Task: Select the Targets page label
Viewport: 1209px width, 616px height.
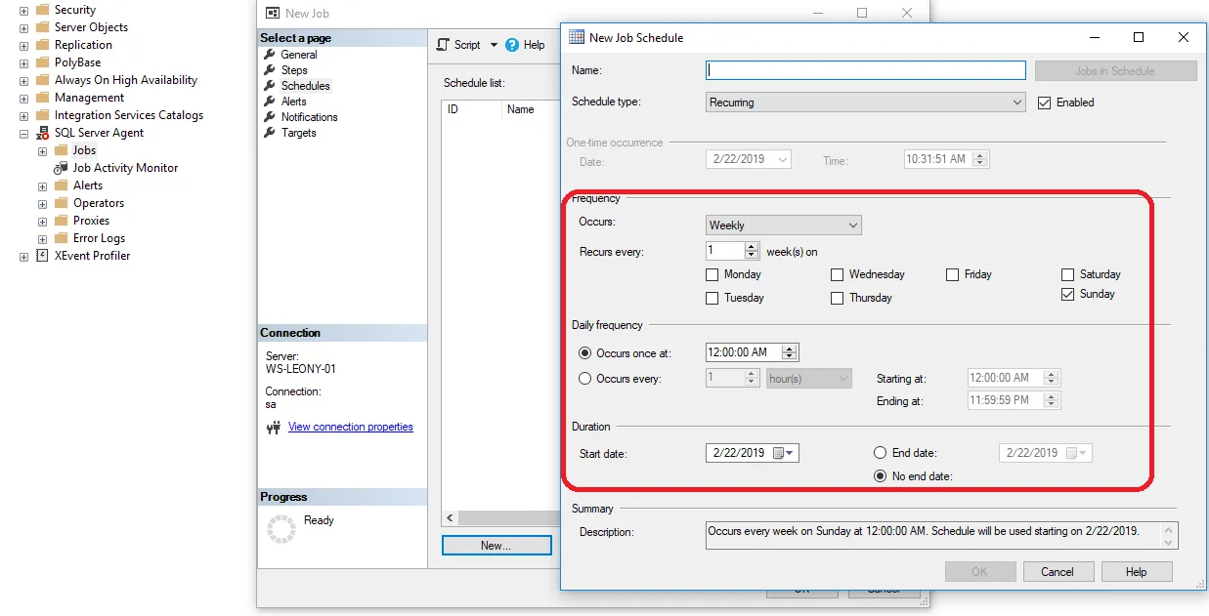Action: tap(299, 133)
